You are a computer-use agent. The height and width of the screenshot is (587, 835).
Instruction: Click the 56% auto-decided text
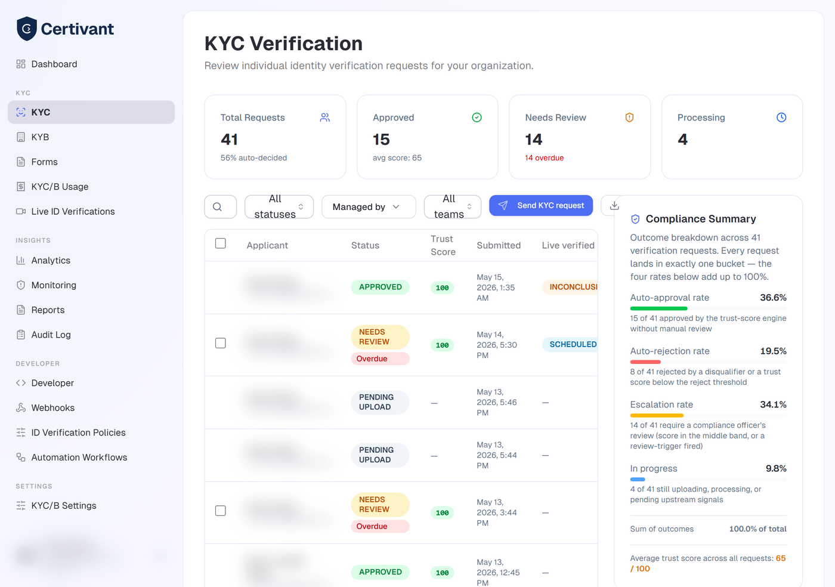[254, 158]
